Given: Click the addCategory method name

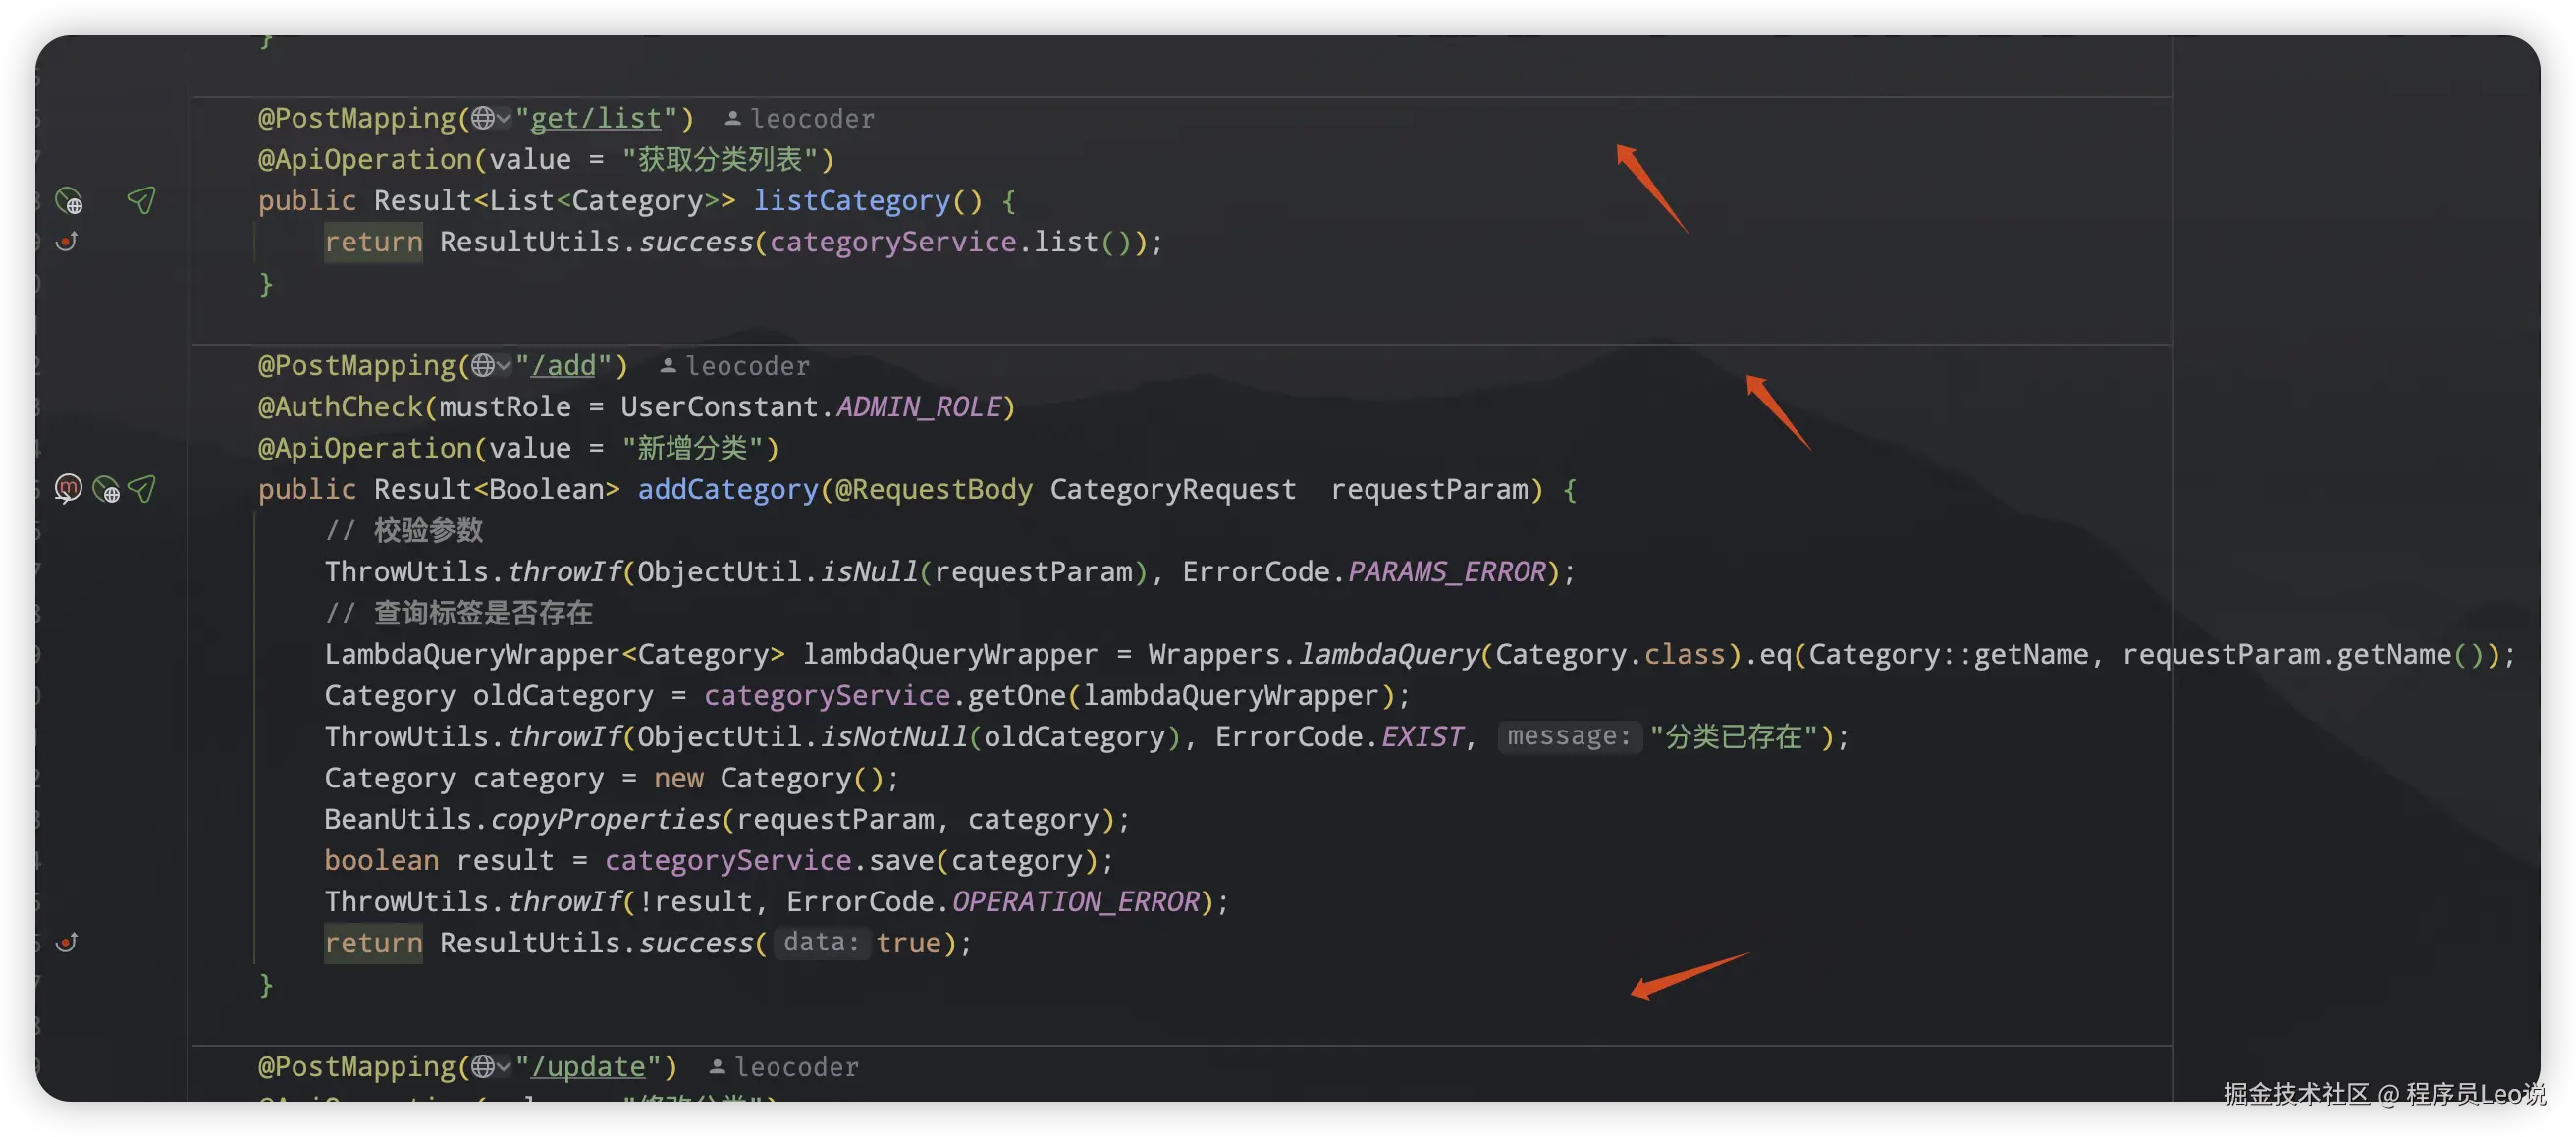Looking at the screenshot, I should [x=727, y=489].
